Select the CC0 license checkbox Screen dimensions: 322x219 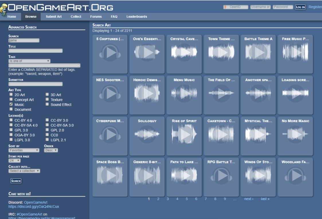(47, 135)
